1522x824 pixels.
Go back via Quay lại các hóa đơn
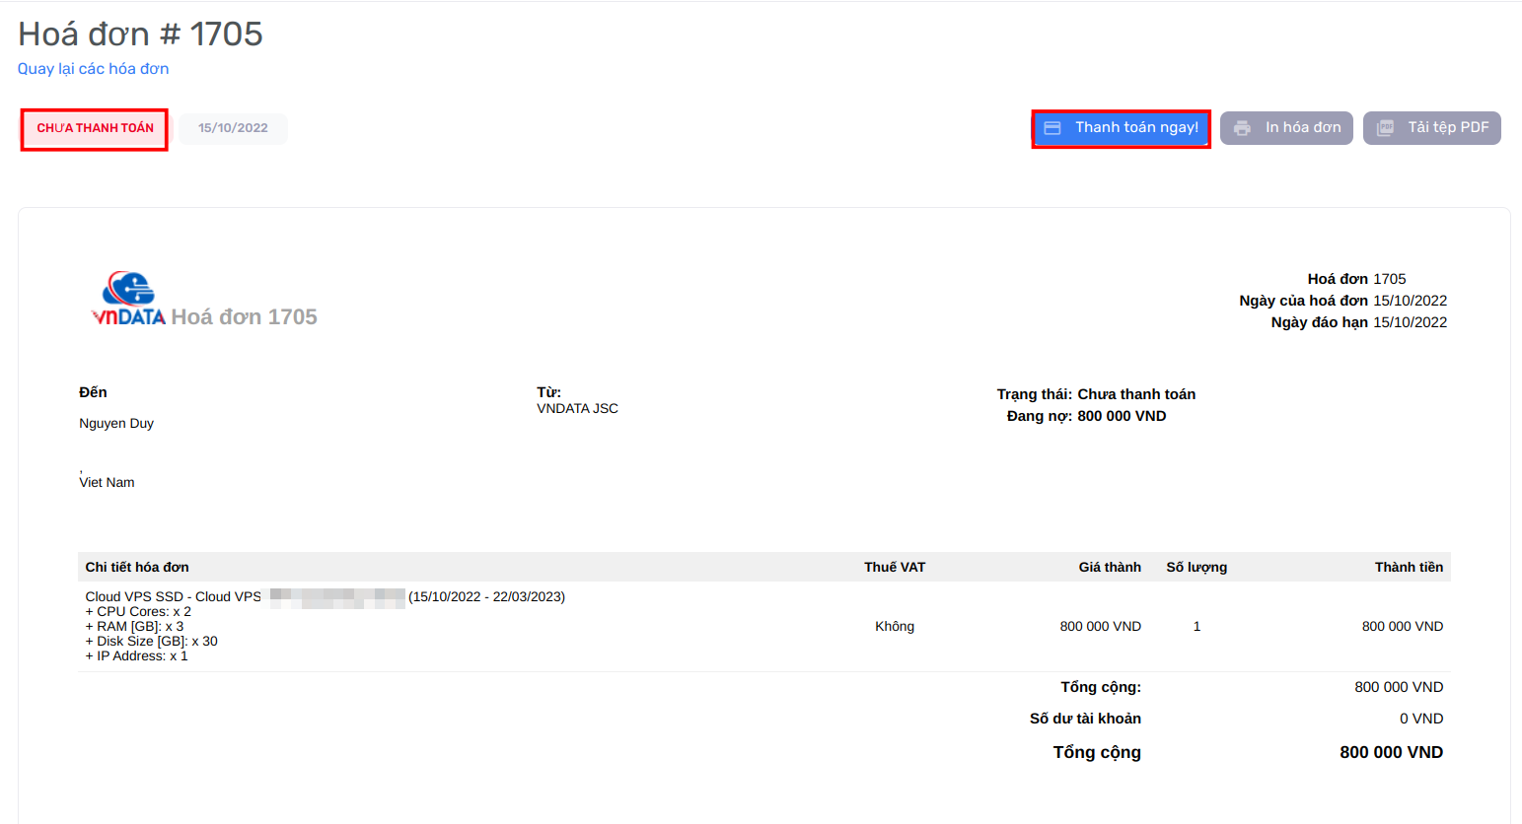click(93, 69)
